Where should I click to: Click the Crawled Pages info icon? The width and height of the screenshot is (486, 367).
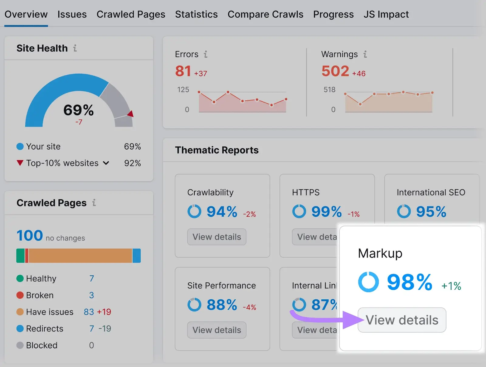pos(94,203)
